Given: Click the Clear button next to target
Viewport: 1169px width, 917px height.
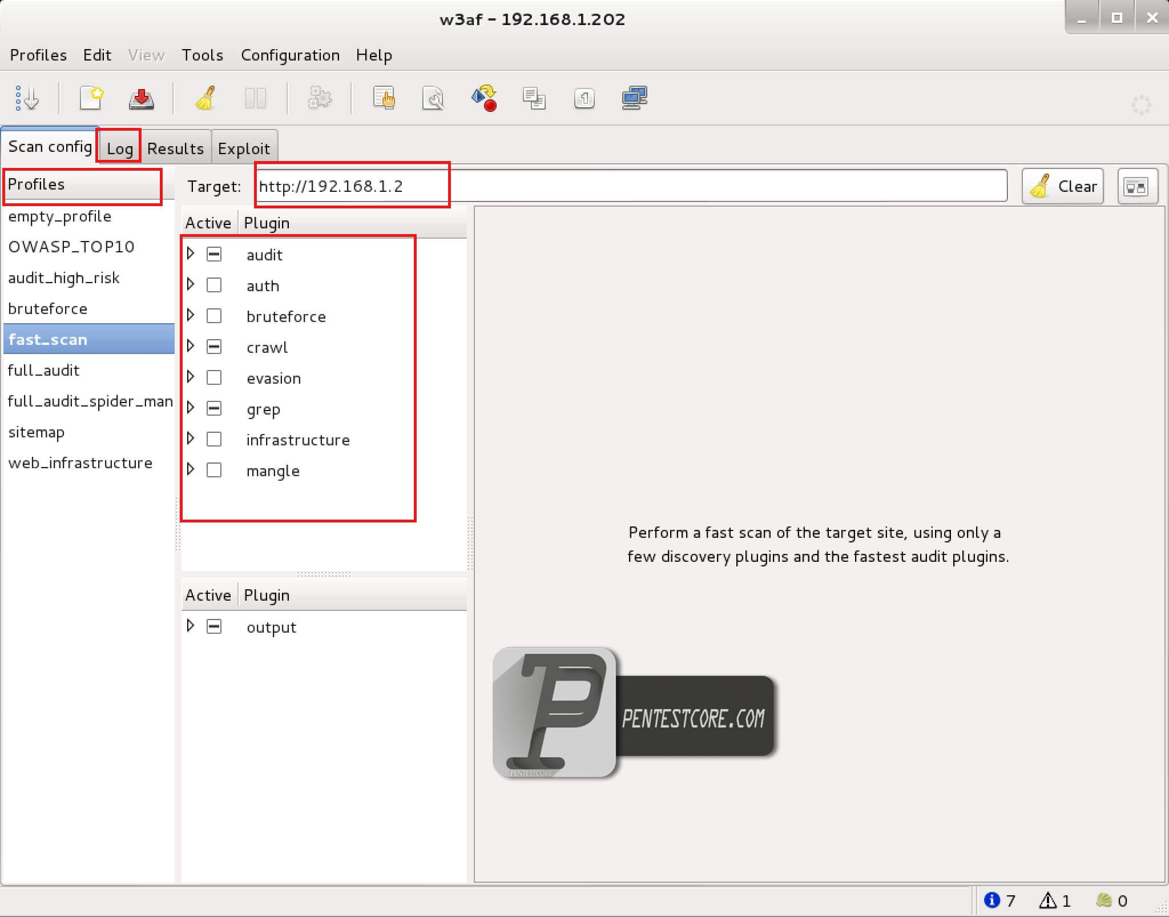Looking at the screenshot, I should tap(1062, 186).
